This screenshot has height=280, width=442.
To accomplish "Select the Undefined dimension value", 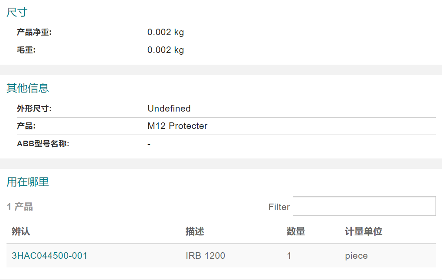I will pyautogui.click(x=169, y=109).
